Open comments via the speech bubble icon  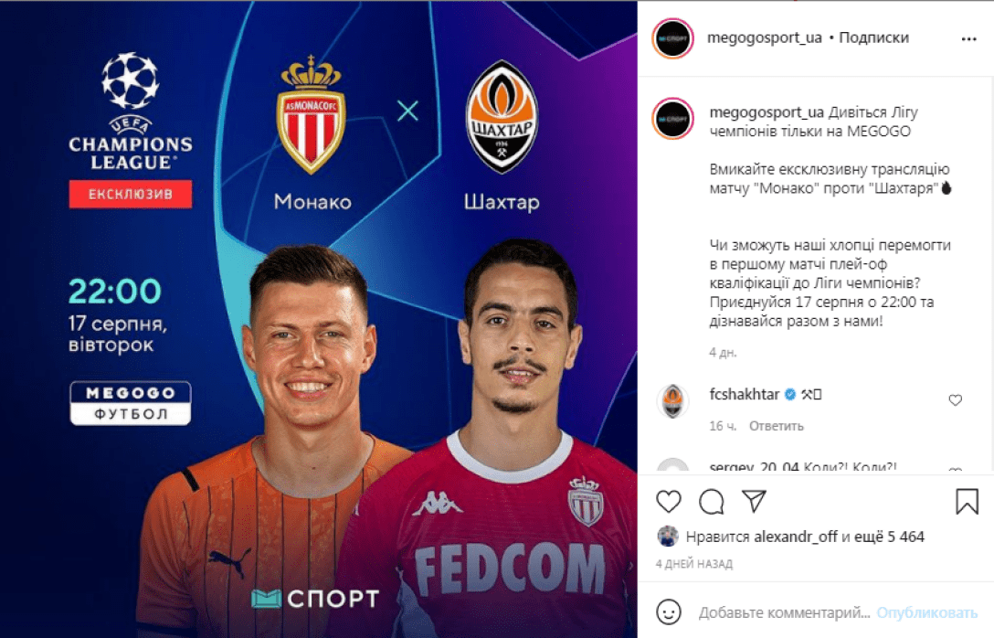pos(712,502)
